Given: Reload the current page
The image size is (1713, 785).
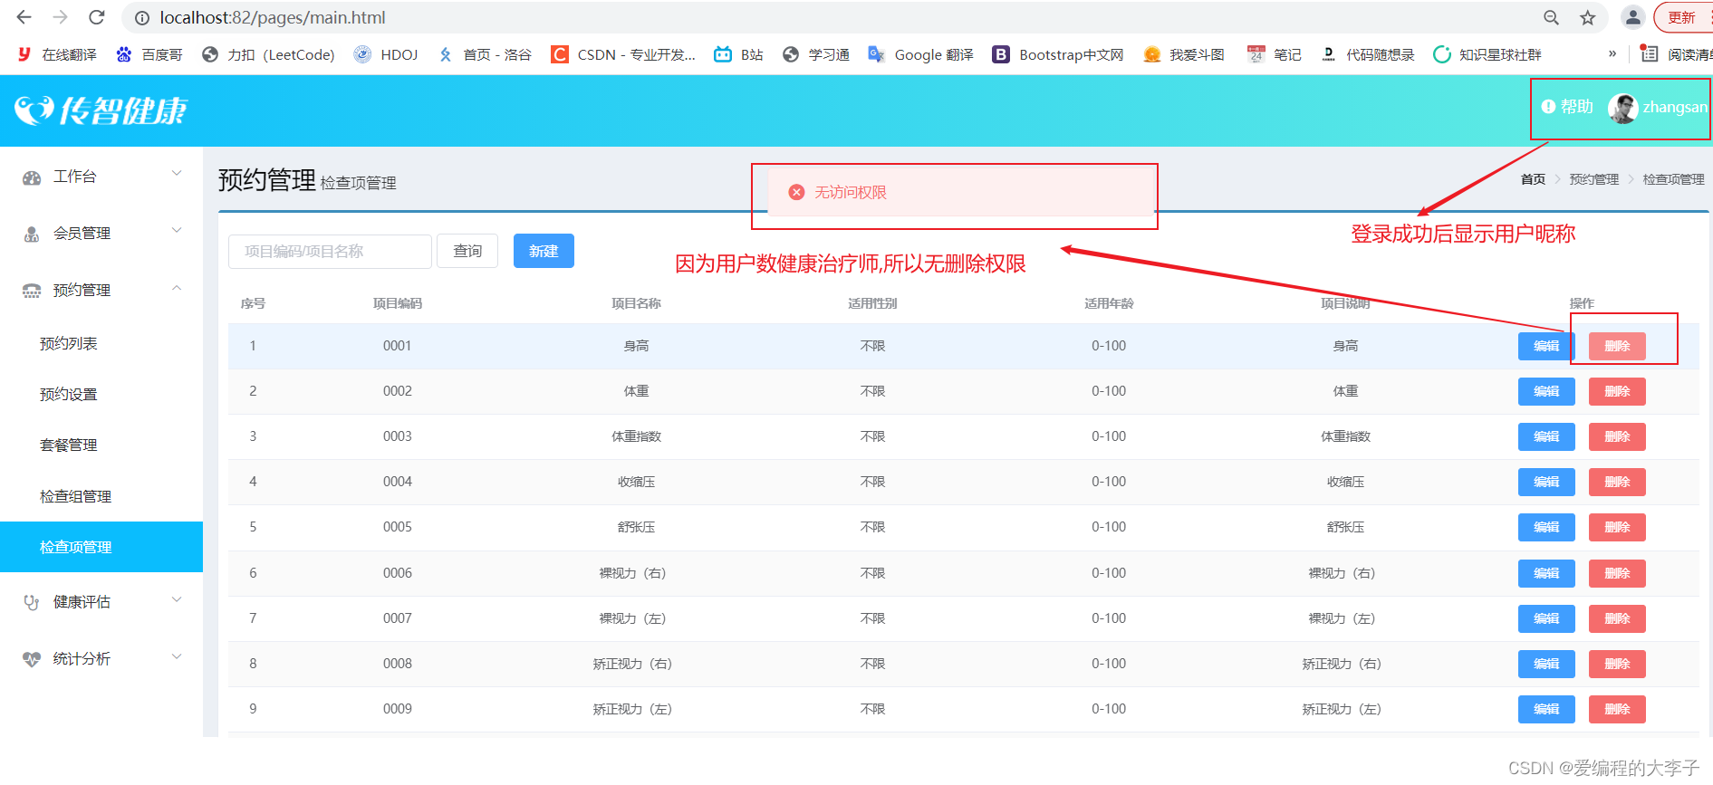Looking at the screenshot, I should click(97, 17).
